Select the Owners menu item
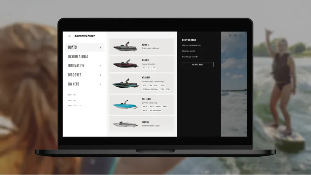The image size is (311, 175). coord(74,84)
